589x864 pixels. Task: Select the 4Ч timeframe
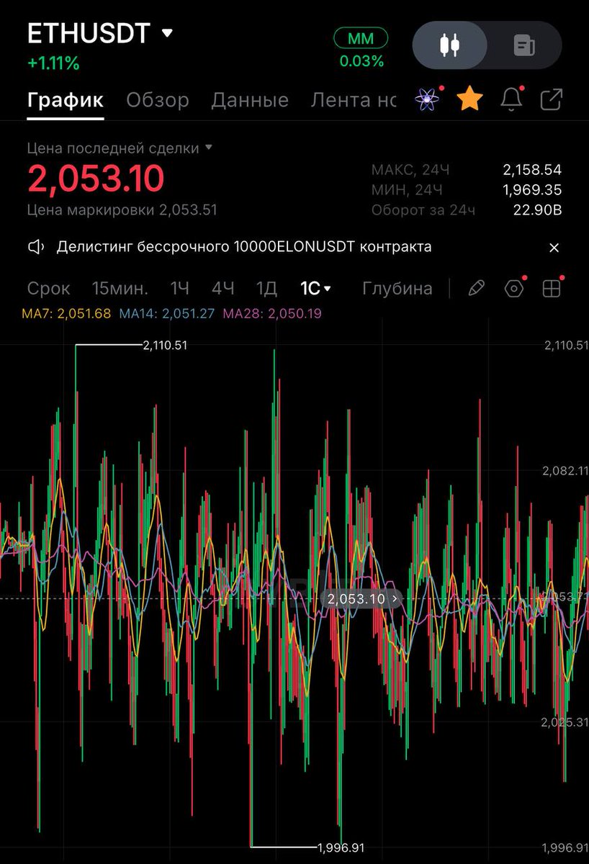223,289
